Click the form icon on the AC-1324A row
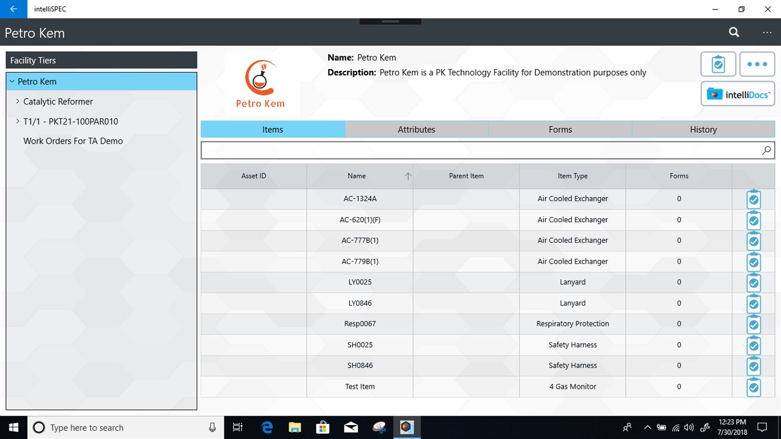The image size is (781, 439). [x=753, y=199]
